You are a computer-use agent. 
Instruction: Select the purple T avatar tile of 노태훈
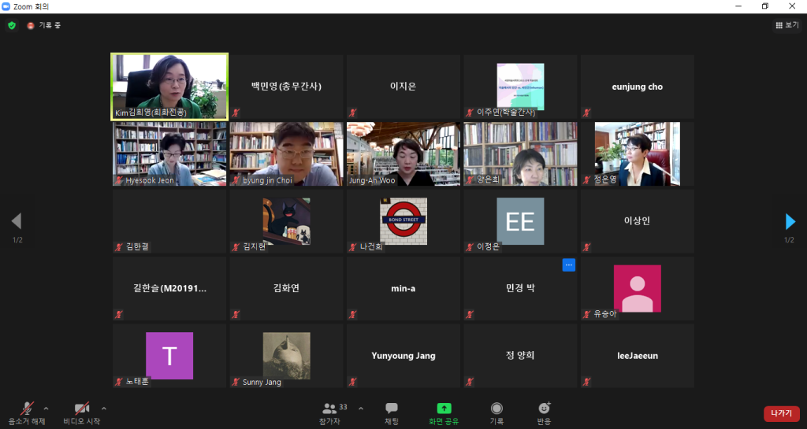[169, 356]
